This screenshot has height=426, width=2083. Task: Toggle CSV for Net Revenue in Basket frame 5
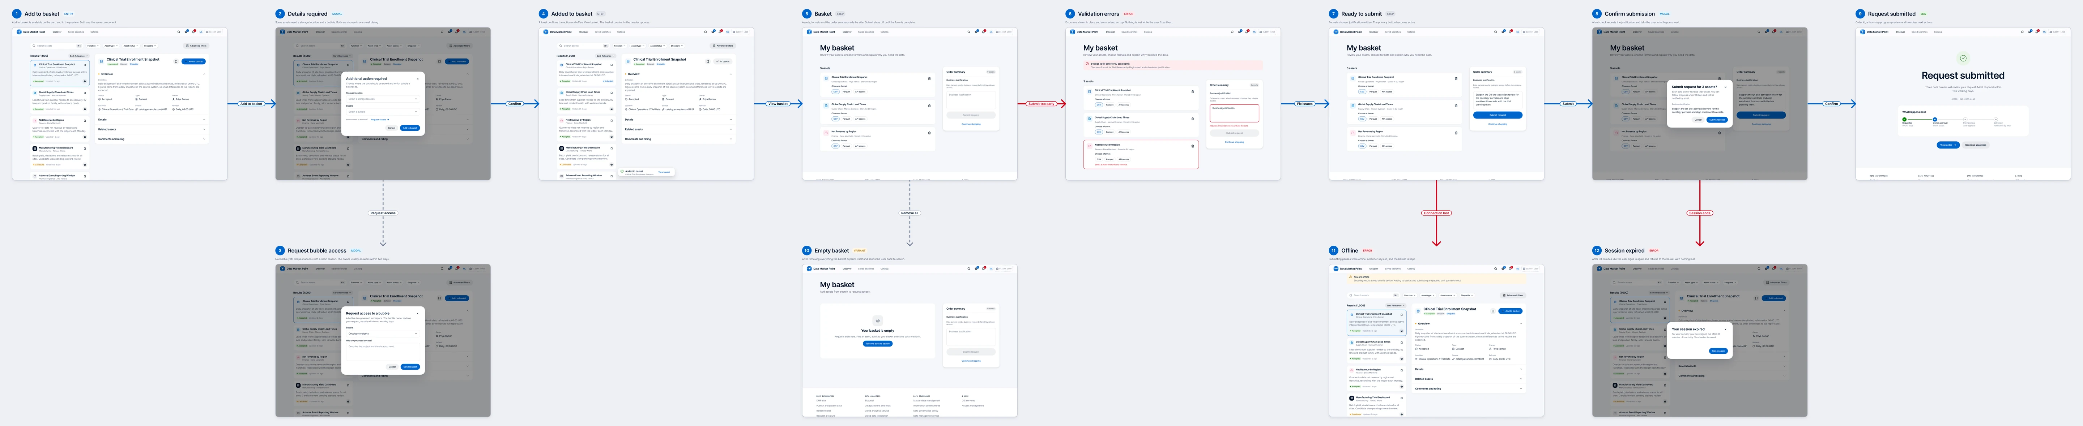click(x=835, y=146)
